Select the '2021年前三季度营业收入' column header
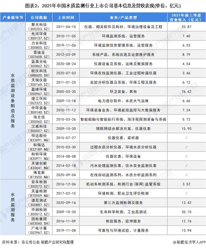 click(186, 17)
